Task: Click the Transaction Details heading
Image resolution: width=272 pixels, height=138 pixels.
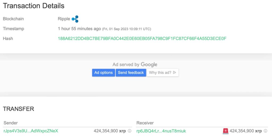Action: coord(34,6)
